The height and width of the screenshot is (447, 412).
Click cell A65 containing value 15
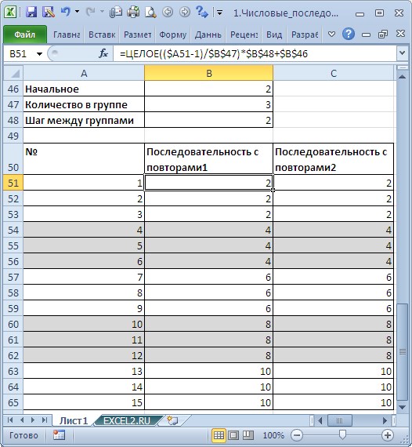[x=84, y=402]
